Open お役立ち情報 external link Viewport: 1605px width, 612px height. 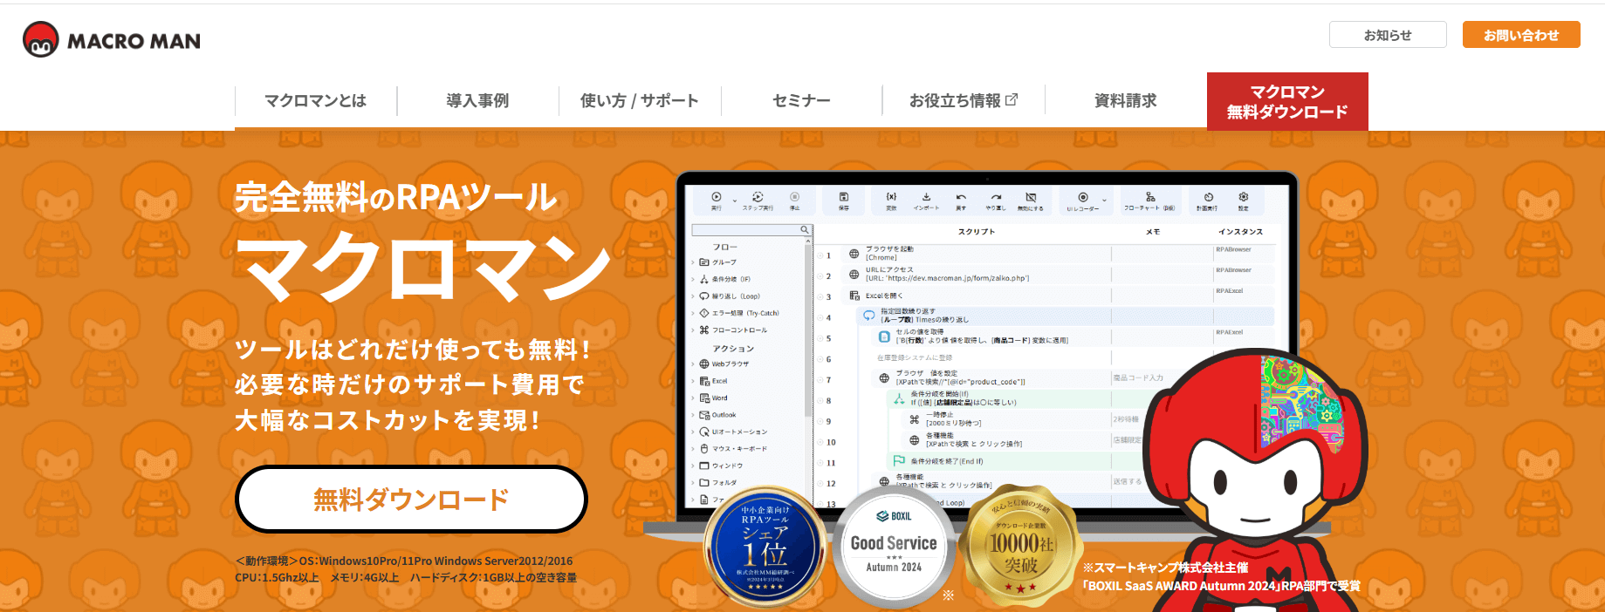coord(964,101)
